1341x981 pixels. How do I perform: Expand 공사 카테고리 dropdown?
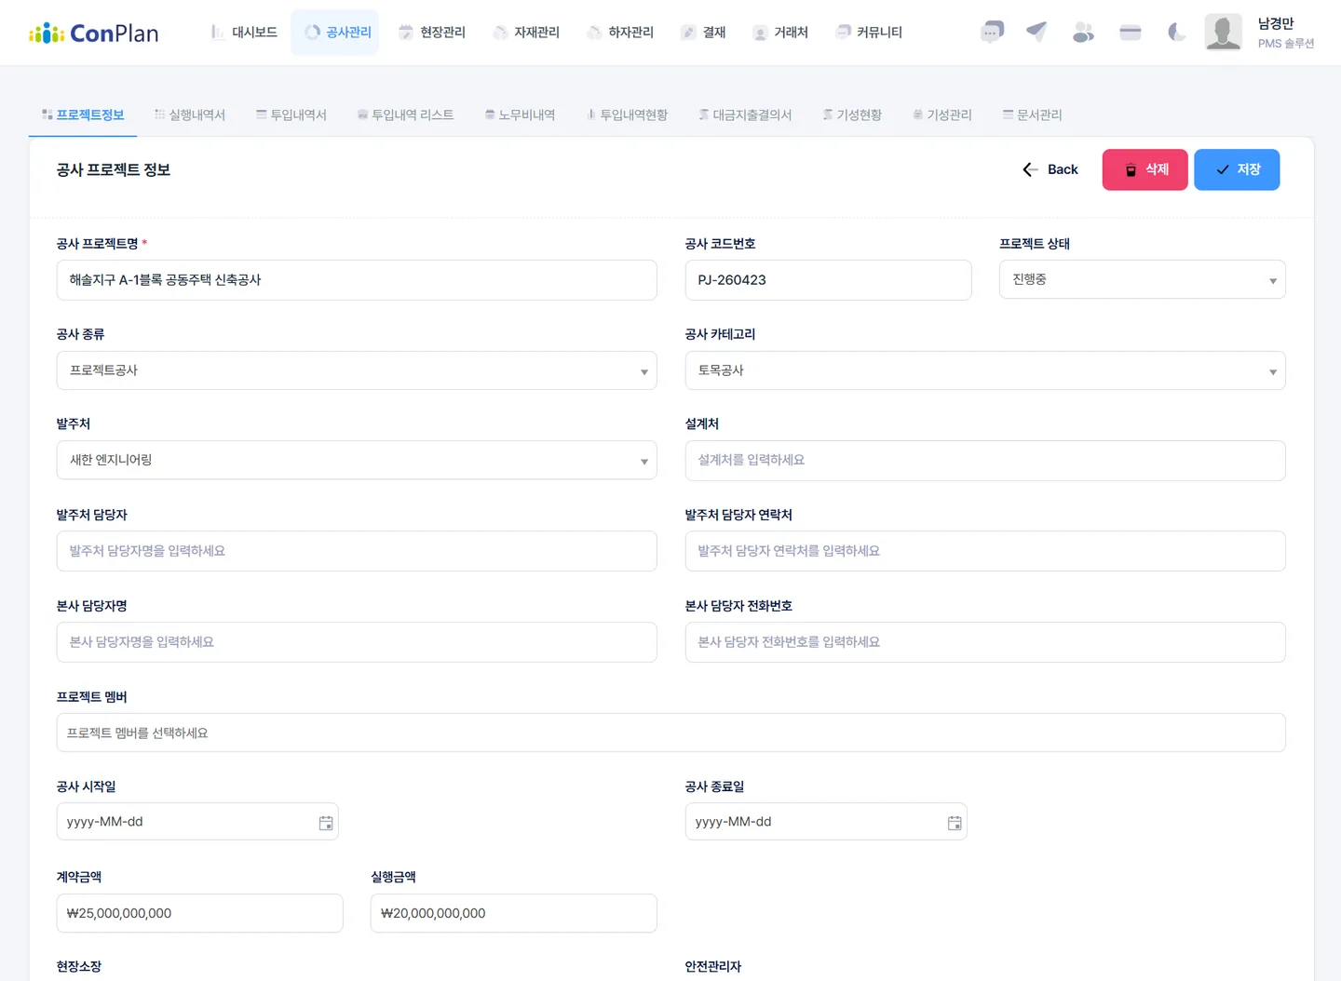(985, 370)
